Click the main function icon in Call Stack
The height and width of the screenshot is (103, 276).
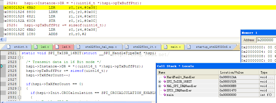(x=165, y=95)
